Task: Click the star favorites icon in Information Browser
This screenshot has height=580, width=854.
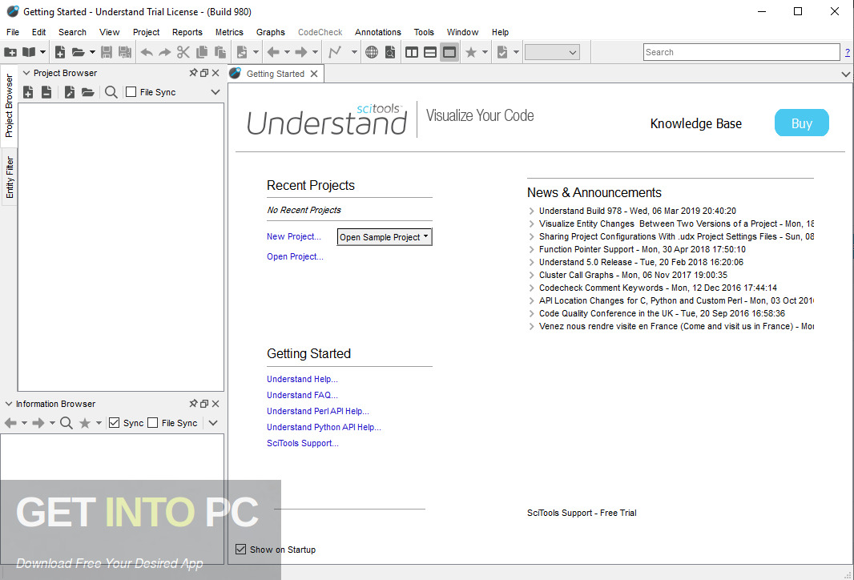Action: point(85,423)
